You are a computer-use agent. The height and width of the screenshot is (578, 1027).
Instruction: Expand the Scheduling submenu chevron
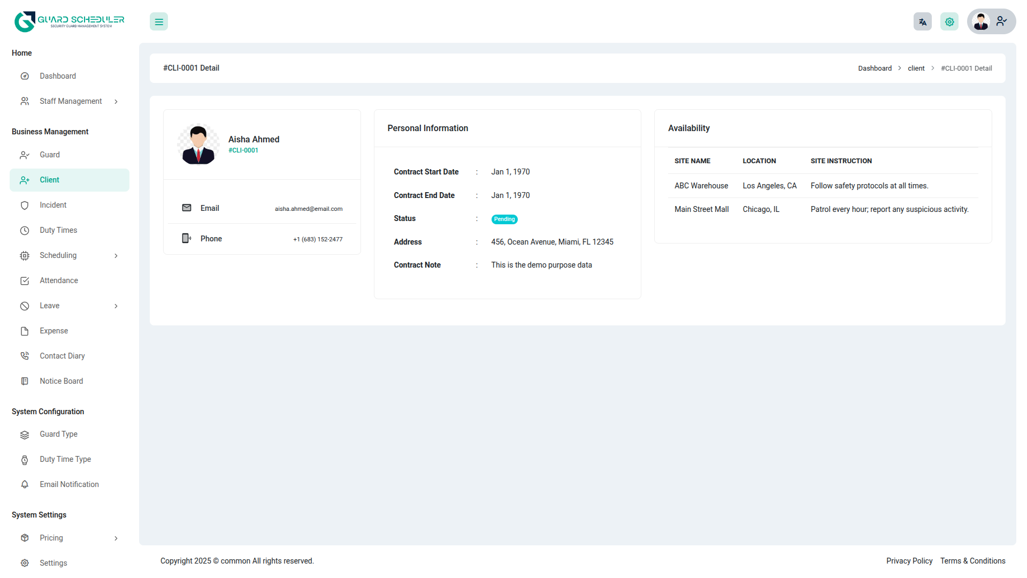(x=116, y=256)
